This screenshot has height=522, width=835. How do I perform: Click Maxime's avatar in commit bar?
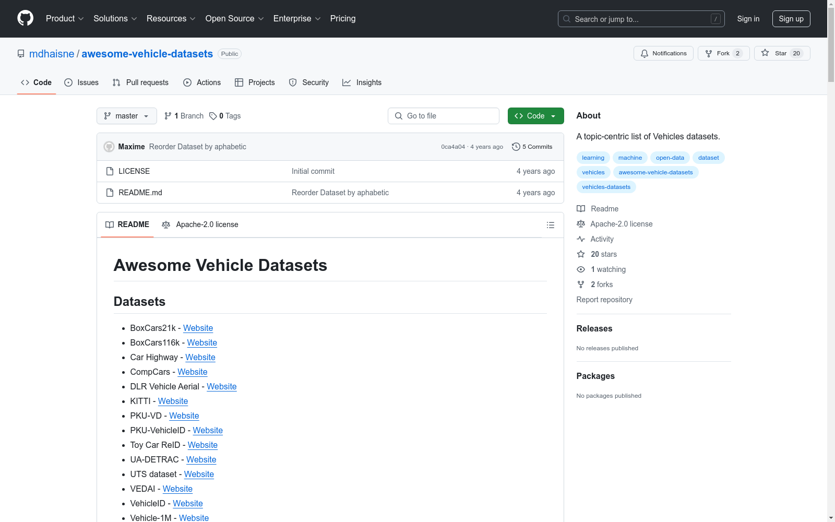109,147
